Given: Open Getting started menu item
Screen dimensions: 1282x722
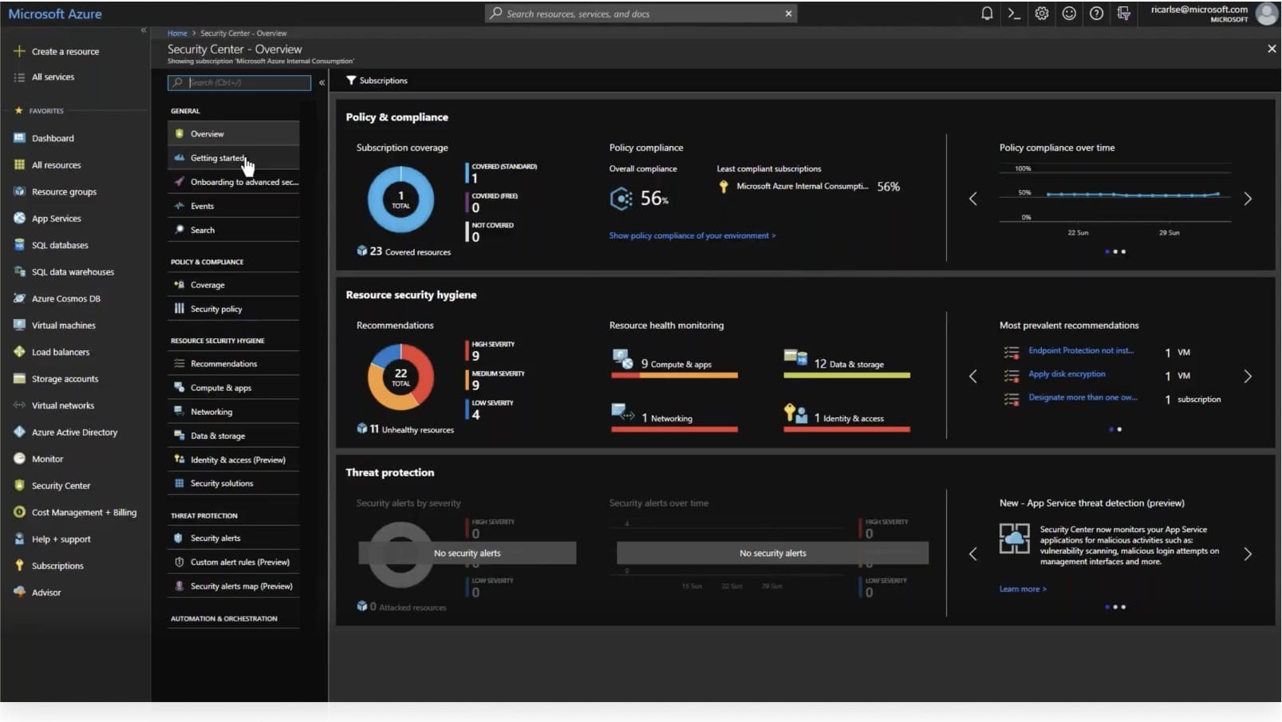Looking at the screenshot, I should (234, 158).
